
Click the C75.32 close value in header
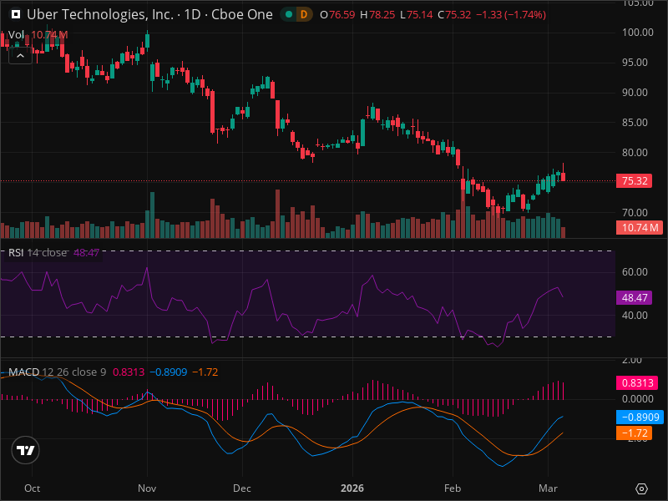(x=454, y=14)
